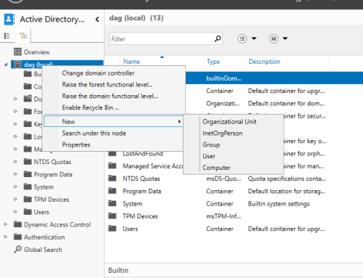Click into the Filter input field
This screenshot has height=278, width=363.
161,38
